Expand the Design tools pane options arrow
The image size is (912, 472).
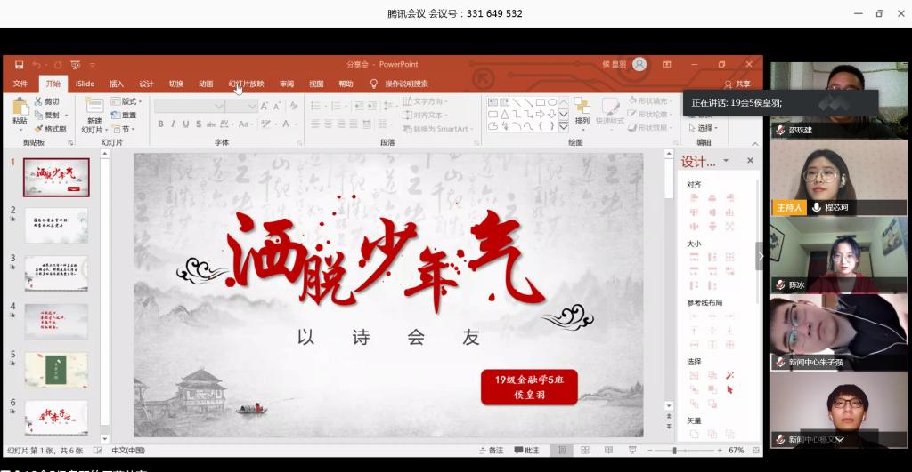726,161
